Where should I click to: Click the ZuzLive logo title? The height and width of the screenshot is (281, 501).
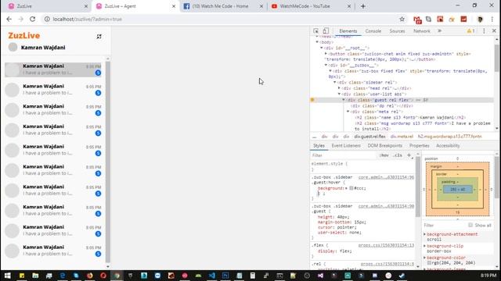24,35
